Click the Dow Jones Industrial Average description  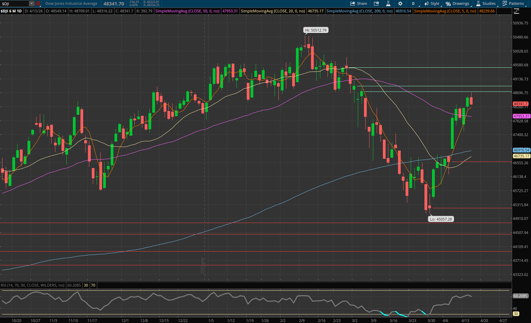(x=71, y=4)
